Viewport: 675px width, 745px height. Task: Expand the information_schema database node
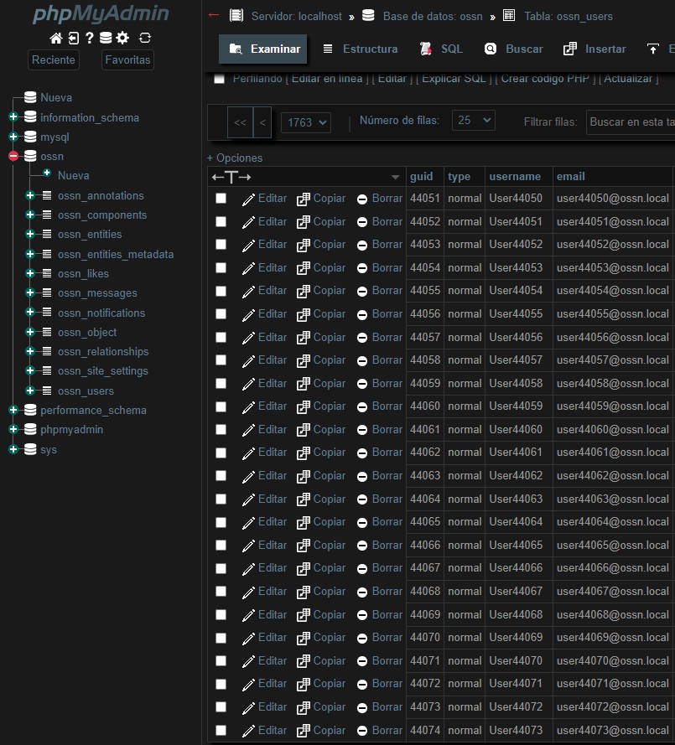tap(13, 117)
